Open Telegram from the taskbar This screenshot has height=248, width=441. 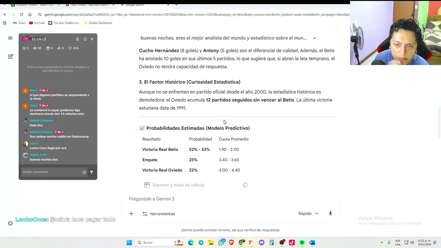(x=201, y=242)
